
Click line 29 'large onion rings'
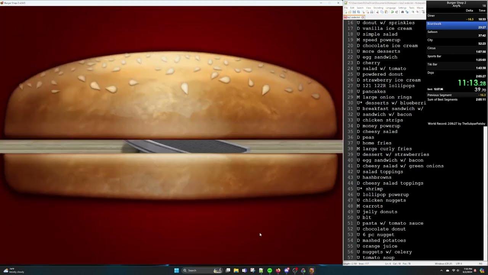pyautogui.click(x=387, y=97)
